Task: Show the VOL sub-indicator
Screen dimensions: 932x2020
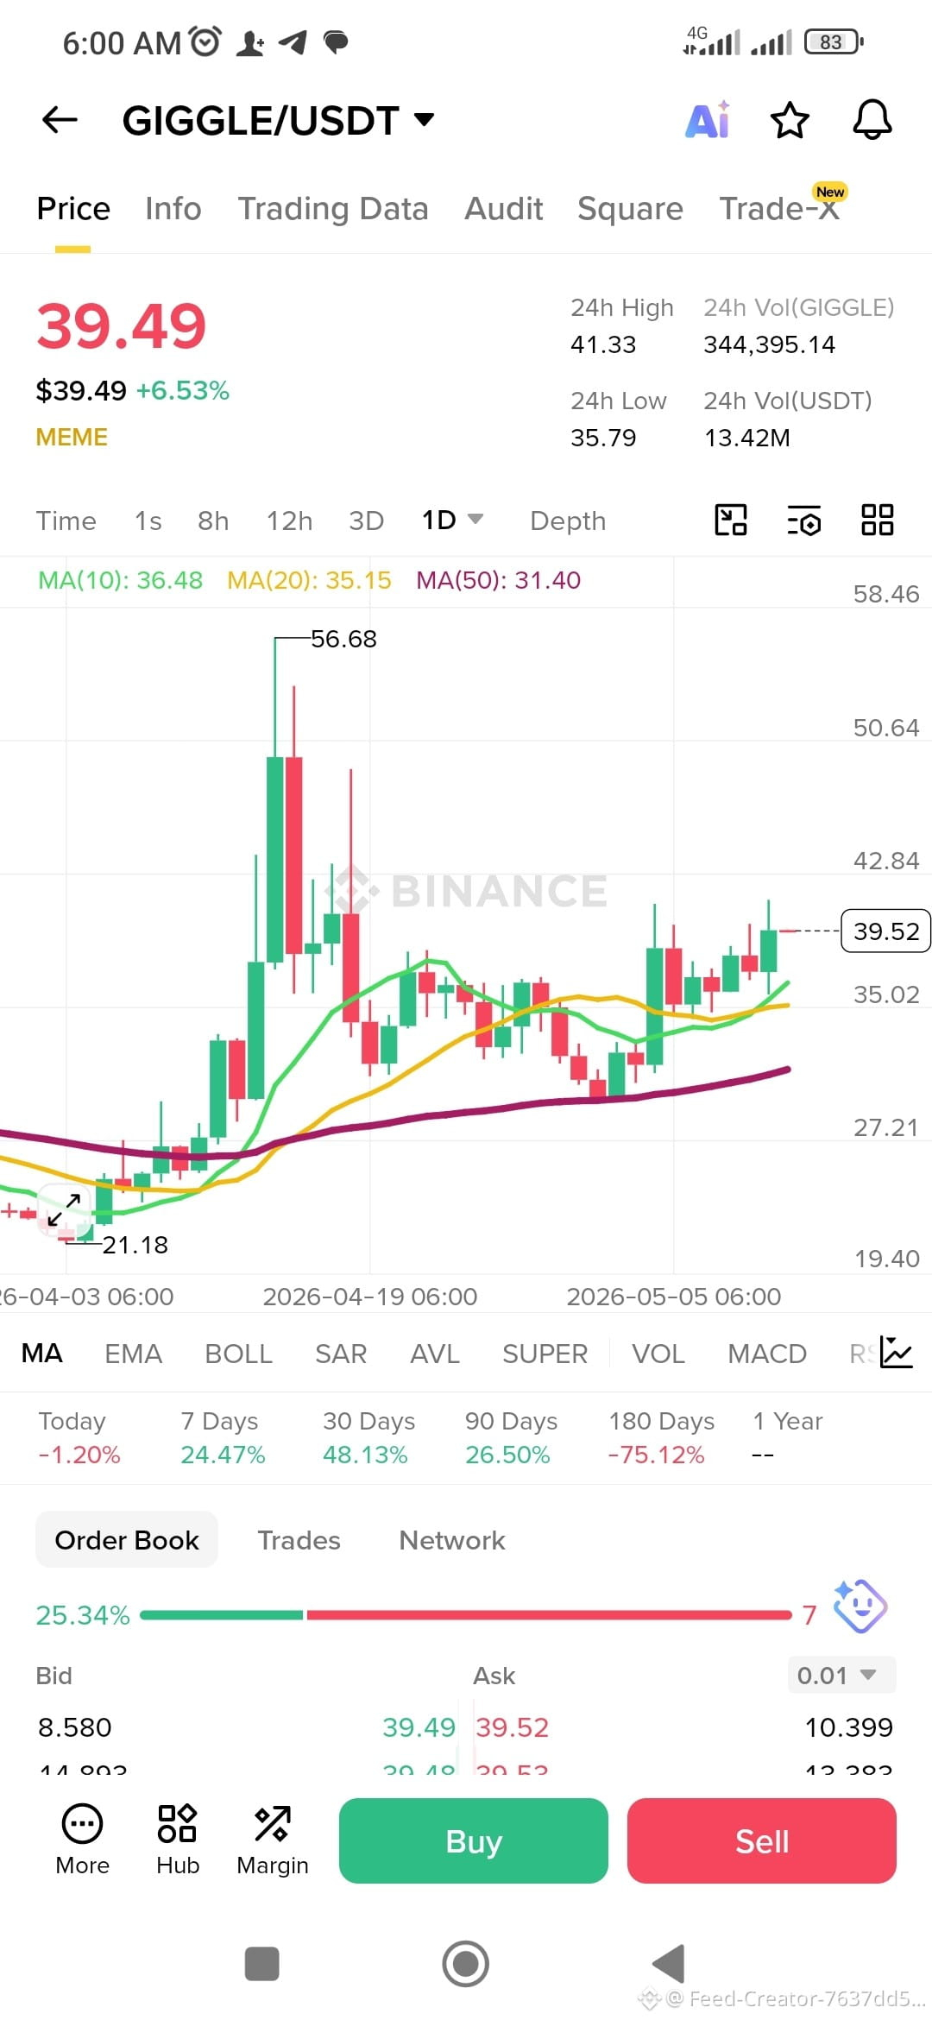Action: (x=658, y=1354)
